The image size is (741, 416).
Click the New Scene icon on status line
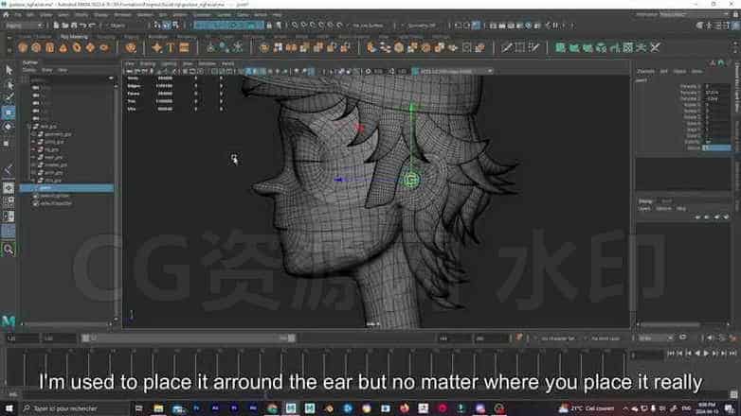[x=56, y=26]
